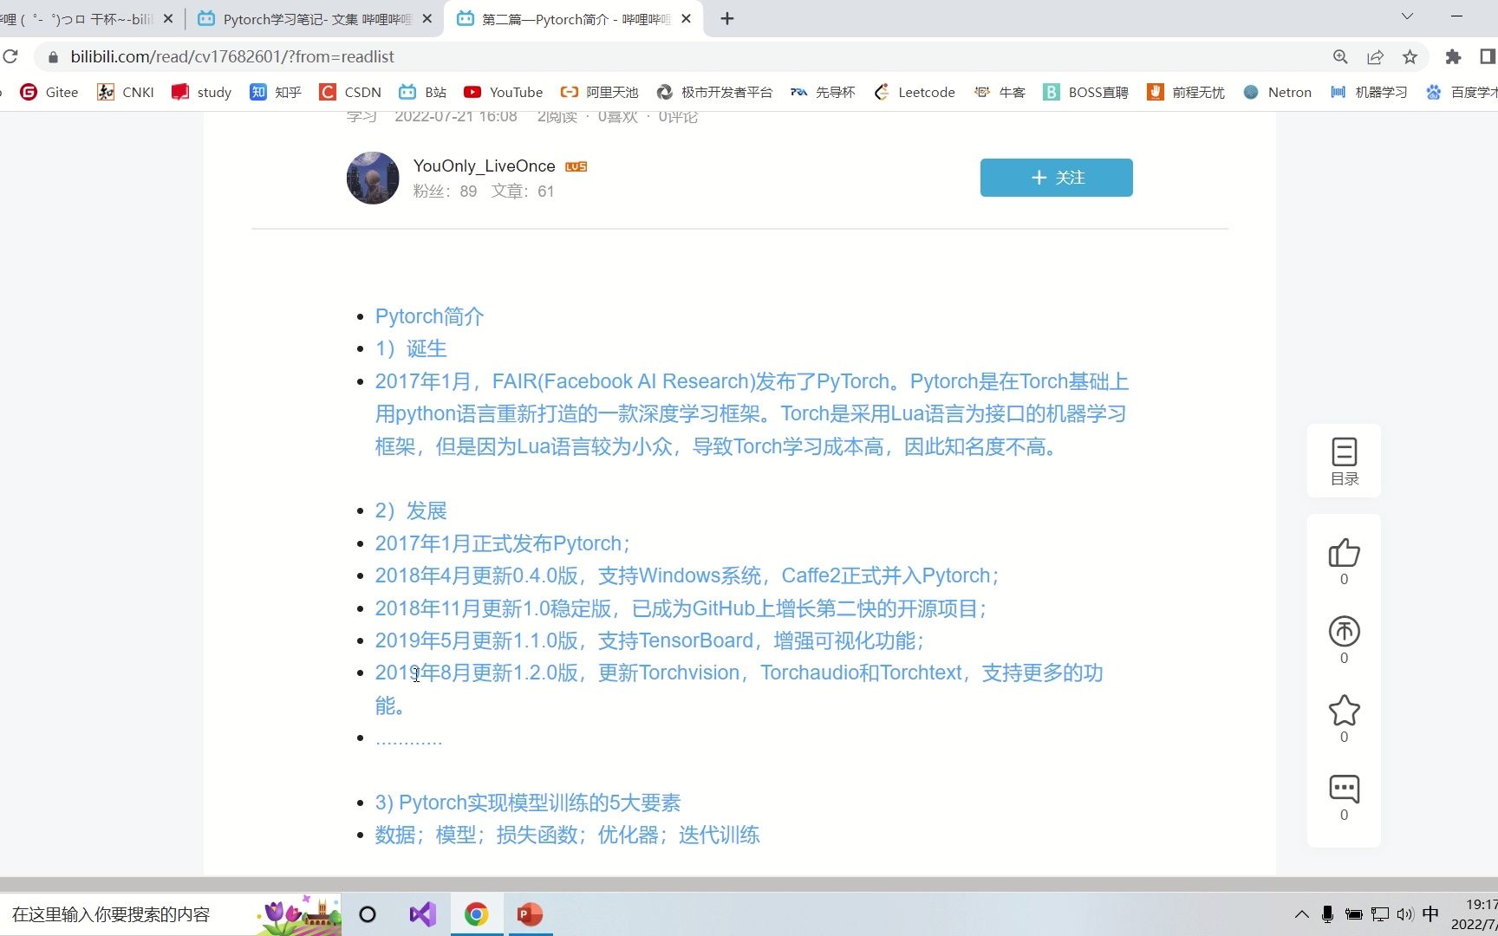Image resolution: width=1498 pixels, height=936 pixels.
Task: Click the 粉丝: 89 follower count
Action: (445, 191)
